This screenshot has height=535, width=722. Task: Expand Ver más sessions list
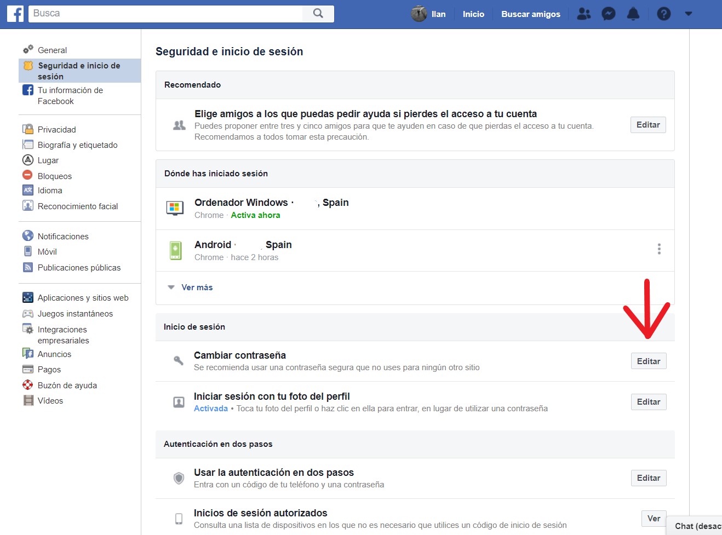coord(197,287)
